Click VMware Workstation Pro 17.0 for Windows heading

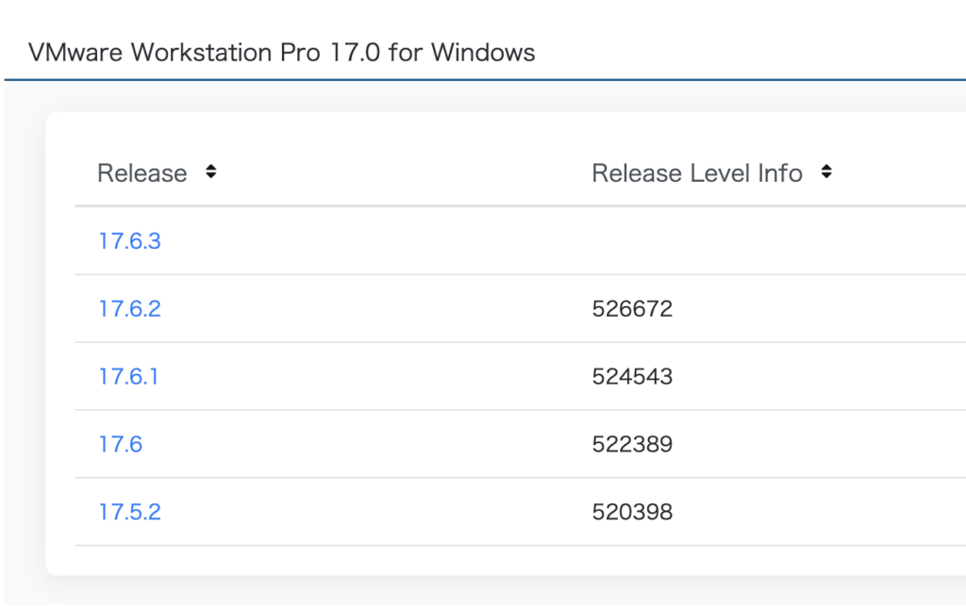click(281, 52)
